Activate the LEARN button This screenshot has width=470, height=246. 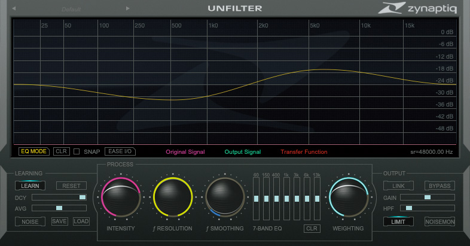tap(30, 186)
